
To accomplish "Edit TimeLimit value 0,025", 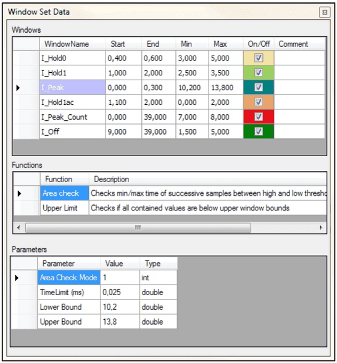I will pyautogui.click(x=120, y=292).
